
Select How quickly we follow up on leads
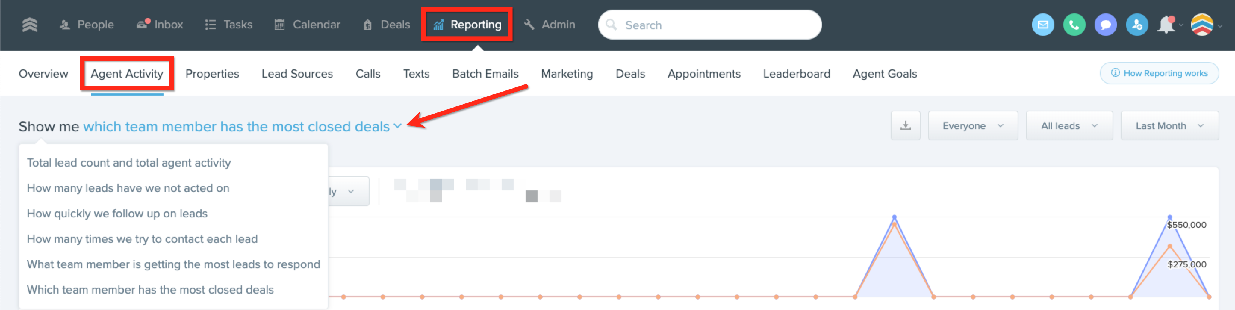(117, 214)
